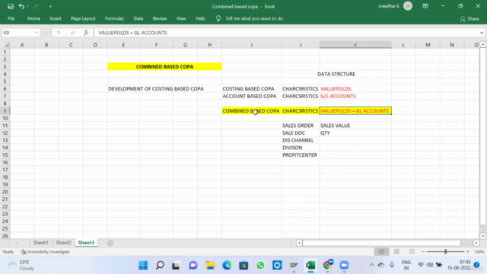Viewport: 487px width, 274px height.
Task: Switch to Normal view icon
Action: (381, 252)
